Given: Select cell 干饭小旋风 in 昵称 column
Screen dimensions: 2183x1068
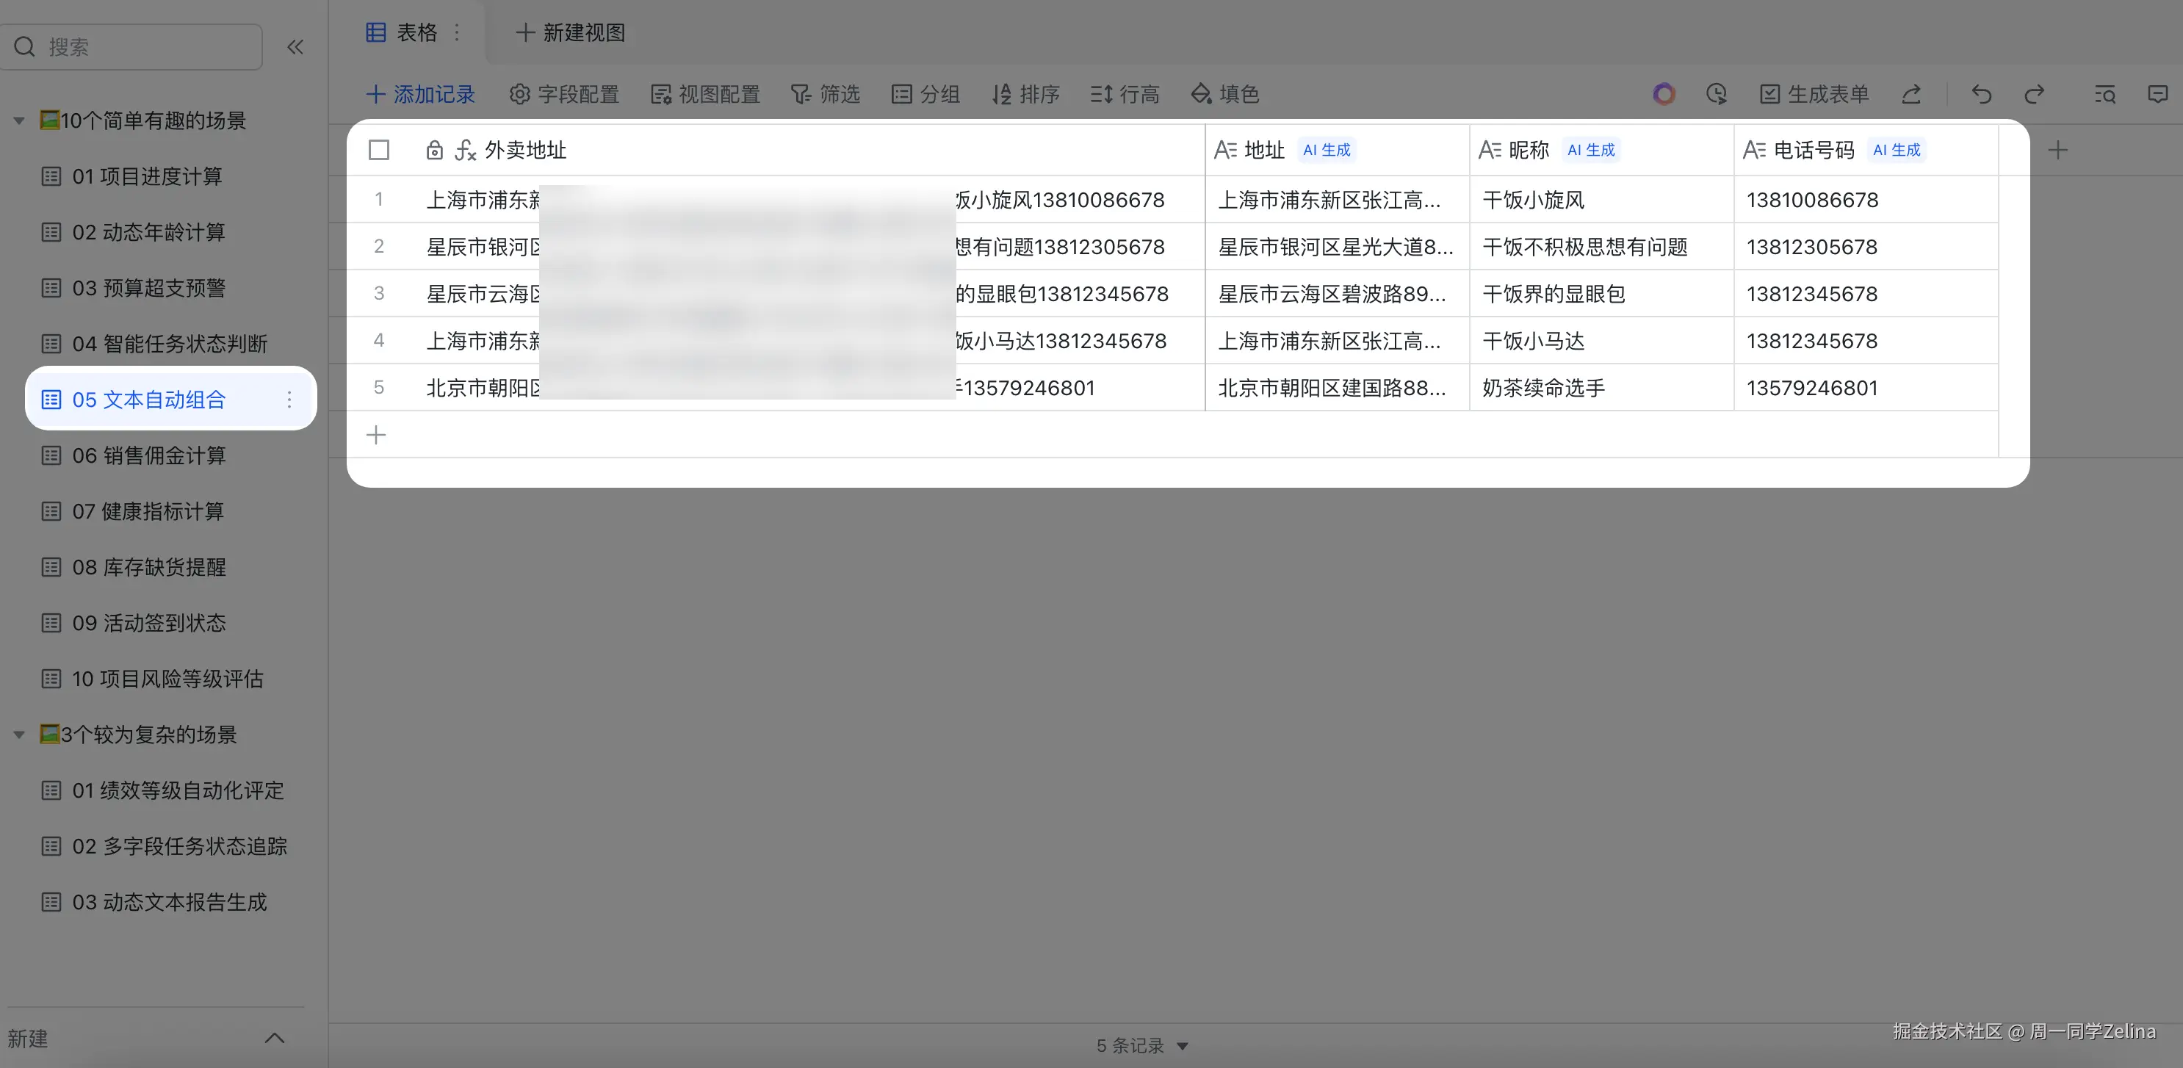Looking at the screenshot, I should [x=1601, y=200].
